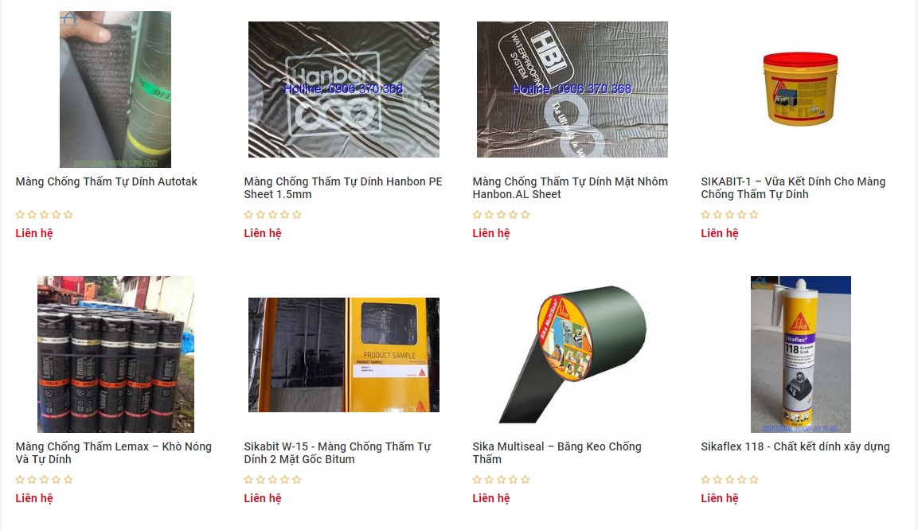Rate Autotak product with the fifth star
This screenshot has width=918, height=530.
click(x=68, y=215)
